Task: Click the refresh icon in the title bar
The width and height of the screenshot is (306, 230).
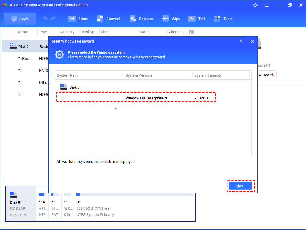Action: [x=255, y=5]
